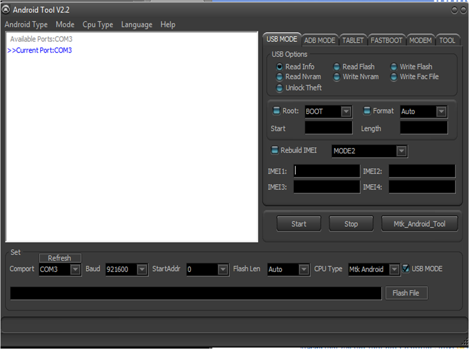
Task: Open the Android Type menu
Action: [26, 25]
